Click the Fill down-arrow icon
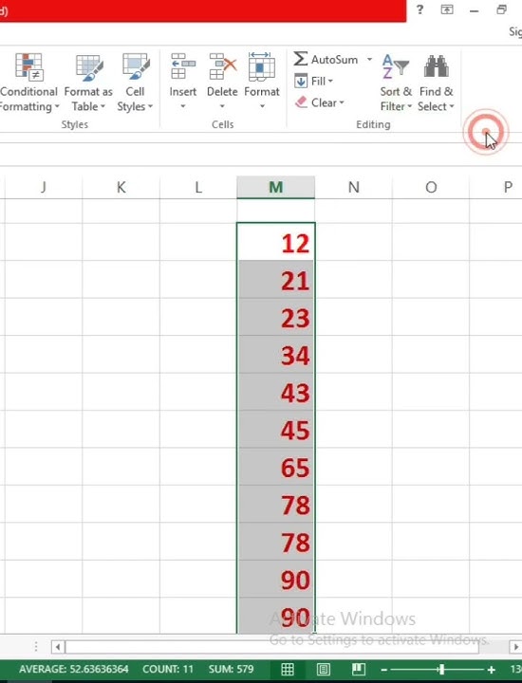Viewport: 522px width, 683px height. pyautogui.click(x=301, y=81)
